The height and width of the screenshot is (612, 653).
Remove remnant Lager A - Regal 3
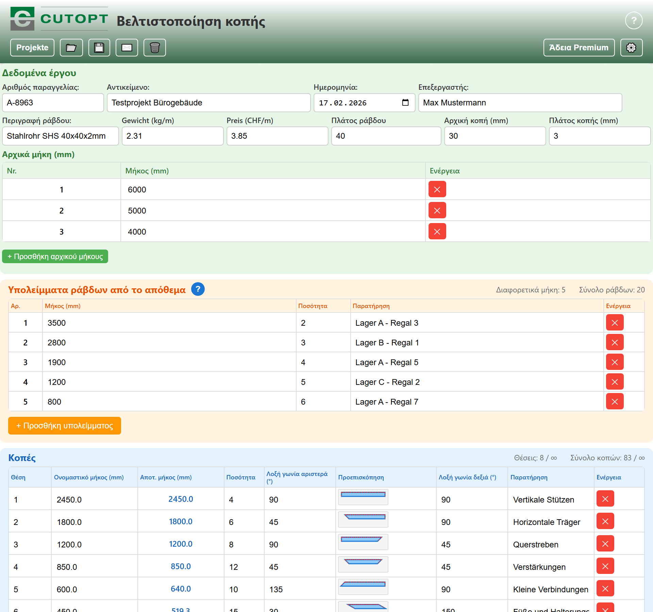tap(615, 323)
